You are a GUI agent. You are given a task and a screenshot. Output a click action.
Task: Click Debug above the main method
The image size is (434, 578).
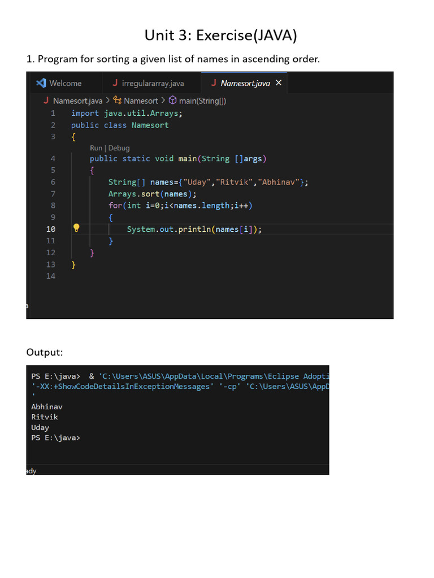pyautogui.click(x=119, y=148)
